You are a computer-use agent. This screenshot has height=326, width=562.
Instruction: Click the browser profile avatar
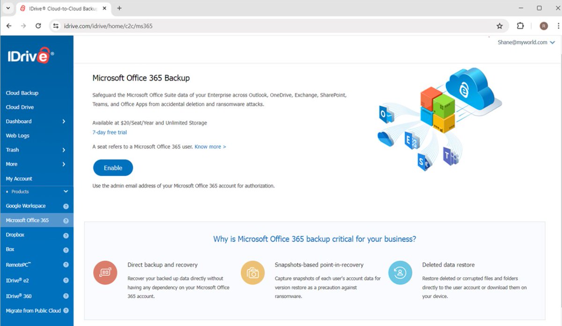[543, 26]
